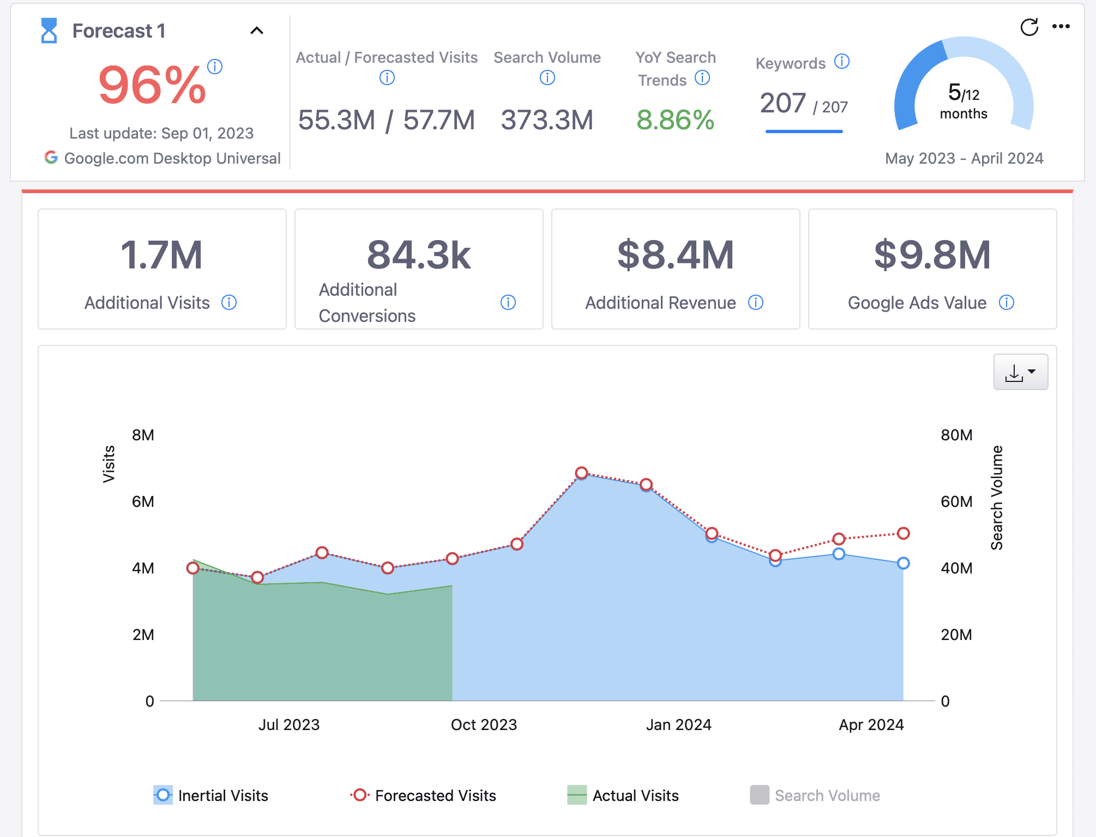The width and height of the screenshot is (1096, 837).
Task: Toggle Inertial Visits series in legend
Action: [x=210, y=795]
